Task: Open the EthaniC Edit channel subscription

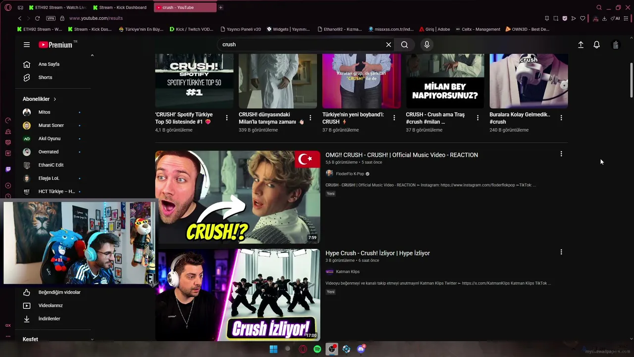Action: pyautogui.click(x=52, y=165)
